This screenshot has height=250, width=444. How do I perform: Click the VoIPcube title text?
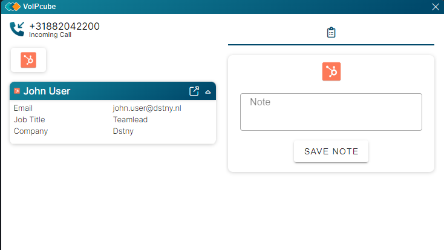[x=39, y=7]
